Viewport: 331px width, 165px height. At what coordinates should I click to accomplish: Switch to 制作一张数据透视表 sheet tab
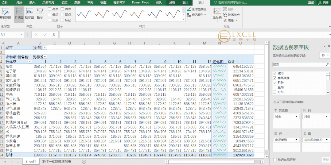[x=56, y=162]
